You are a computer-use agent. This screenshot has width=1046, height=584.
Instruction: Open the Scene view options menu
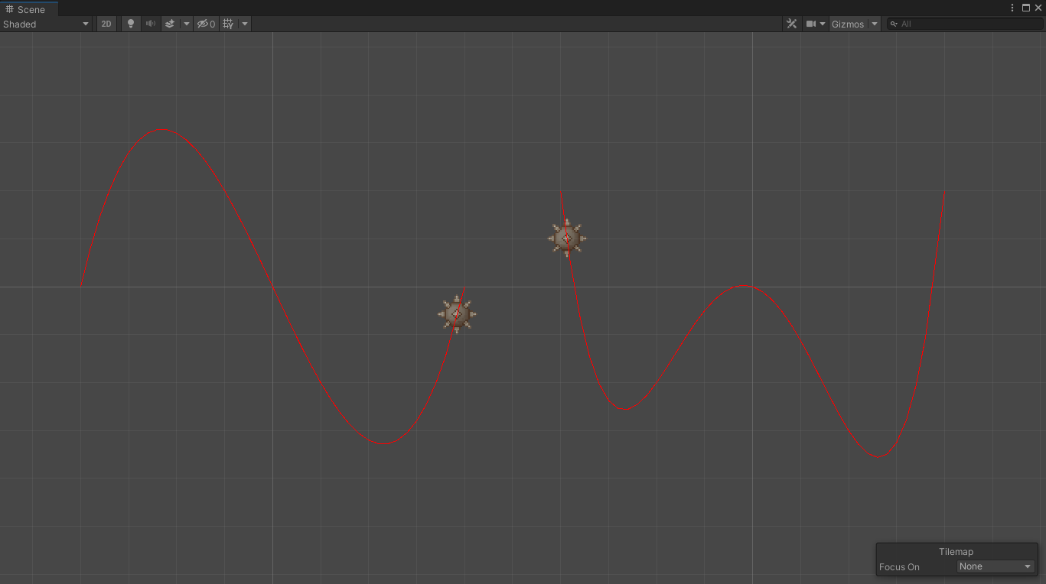point(1012,8)
